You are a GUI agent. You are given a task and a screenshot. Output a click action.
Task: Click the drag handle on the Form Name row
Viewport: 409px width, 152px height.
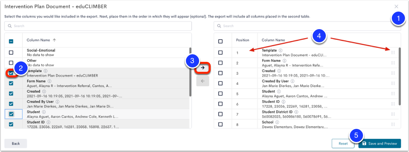coord(393,63)
